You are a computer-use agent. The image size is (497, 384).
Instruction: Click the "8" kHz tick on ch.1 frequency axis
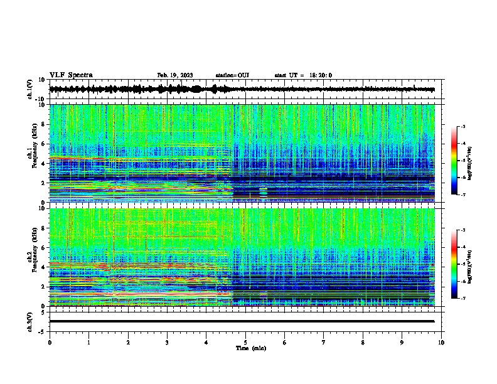pyautogui.click(x=43, y=124)
